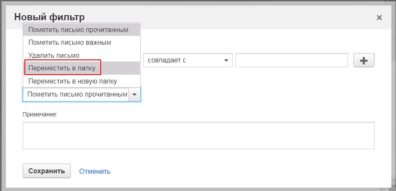
Task: Pick Удалить письмо from the action list
Action: coord(82,55)
